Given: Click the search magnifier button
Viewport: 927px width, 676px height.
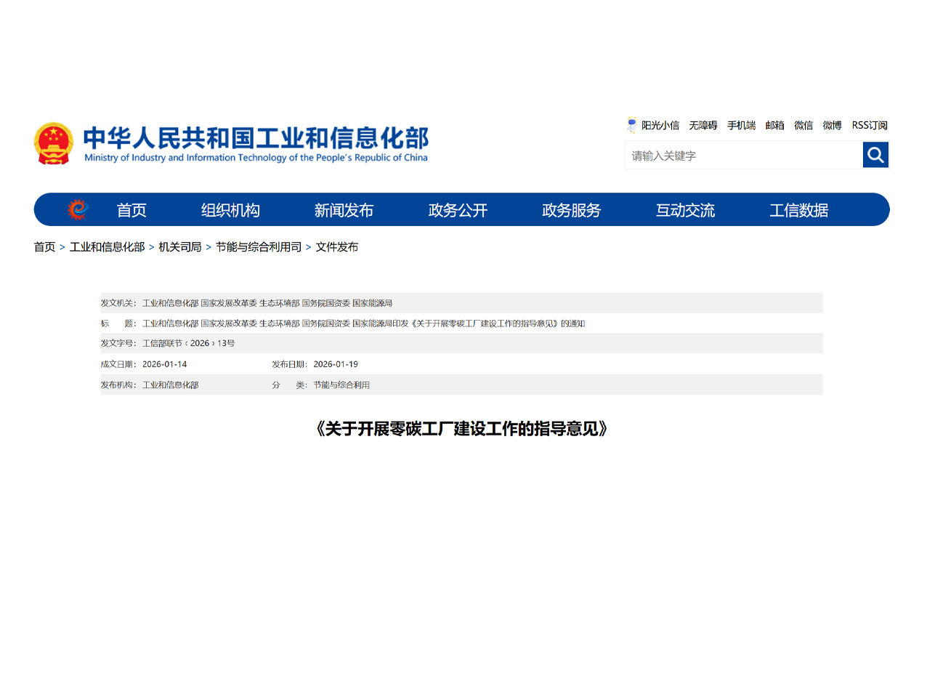Looking at the screenshot, I should [875, 155].
